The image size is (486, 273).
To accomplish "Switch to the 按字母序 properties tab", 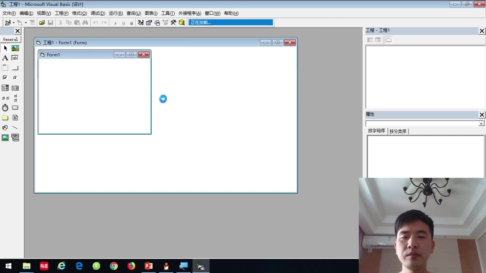I will point(377,131).
